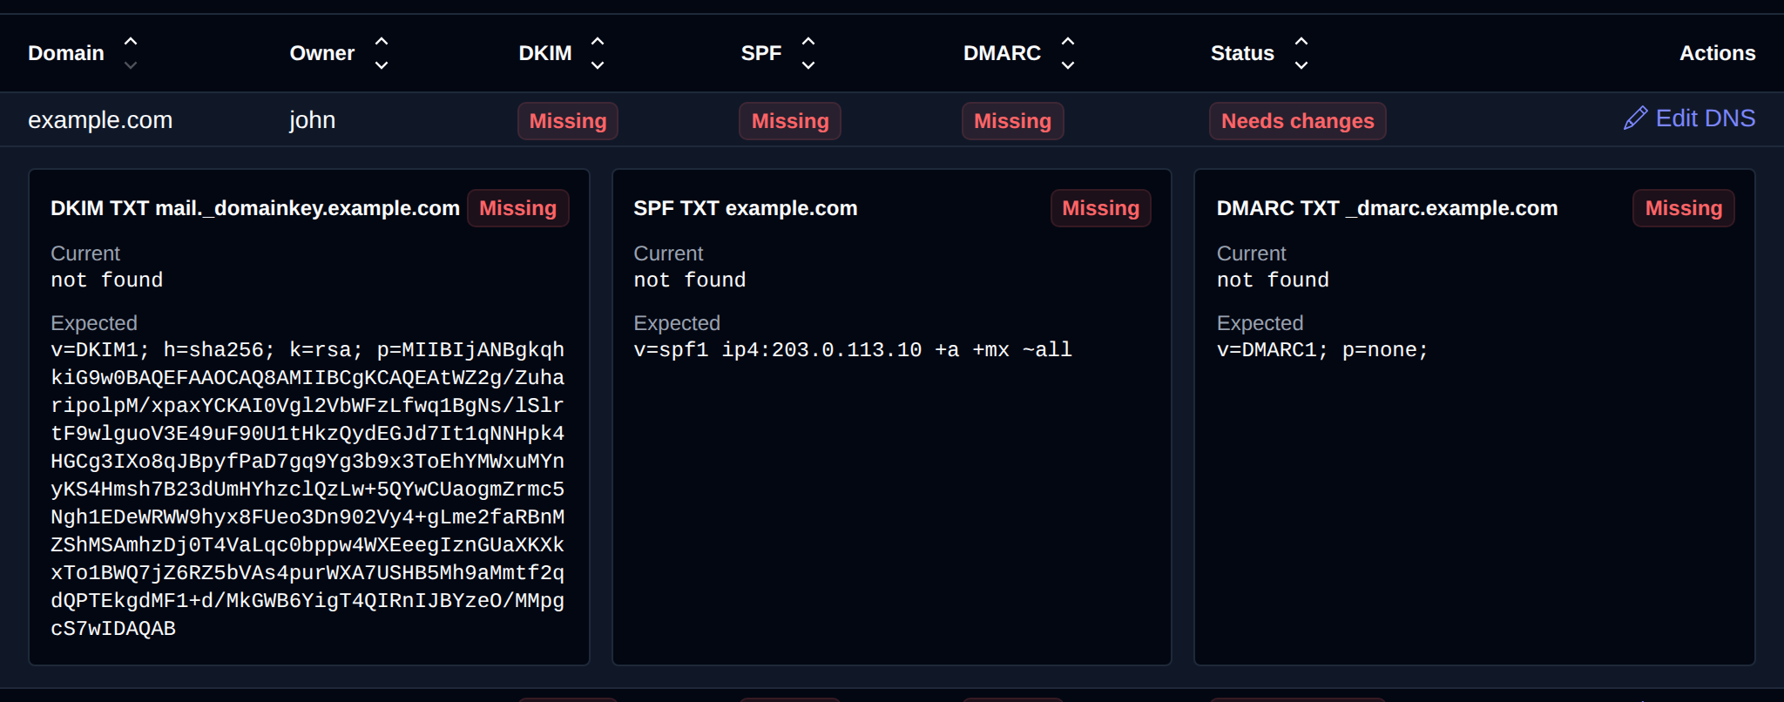Click the DMARC Missing badge in example.com row
1784x702 pixels.
point(1012,121)
